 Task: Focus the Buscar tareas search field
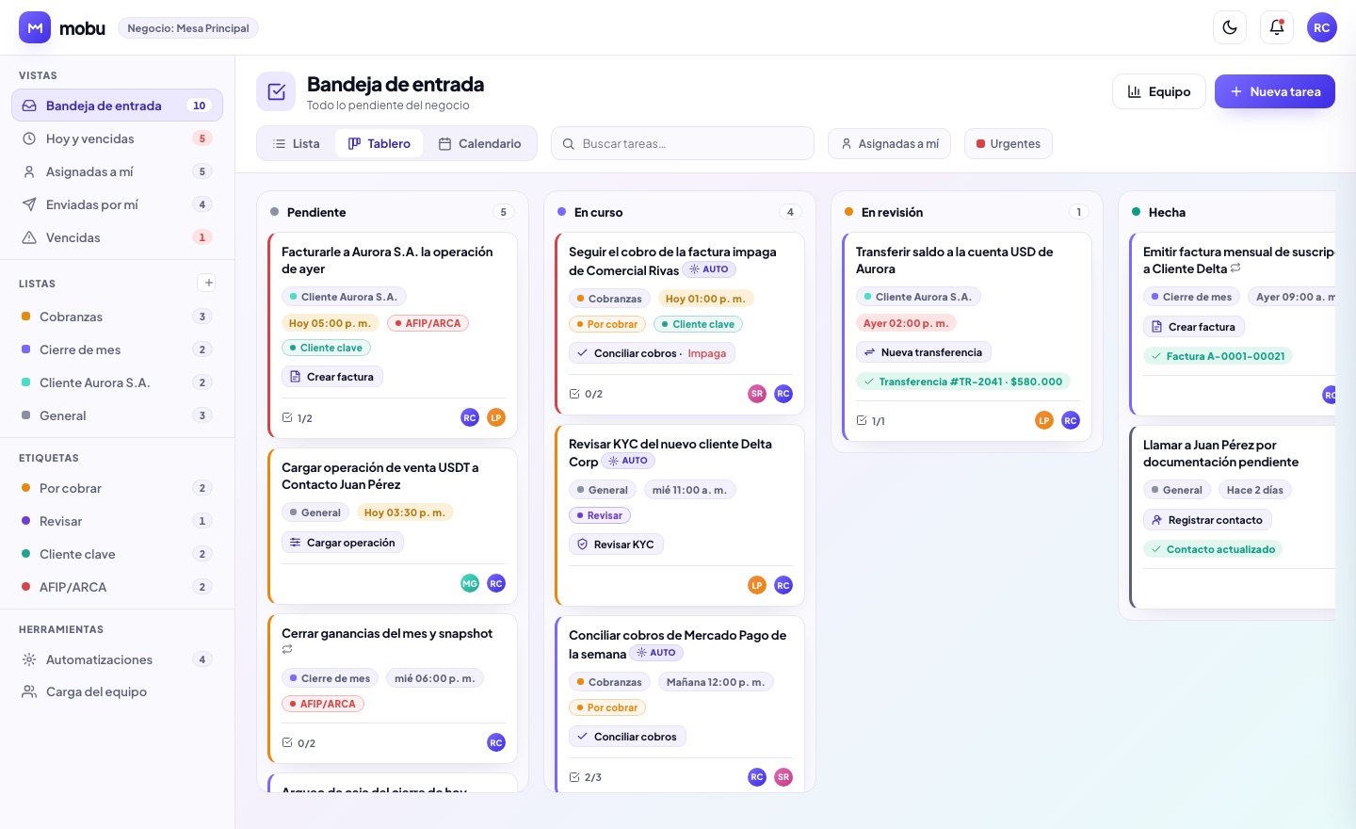click(x=683, y=144)
